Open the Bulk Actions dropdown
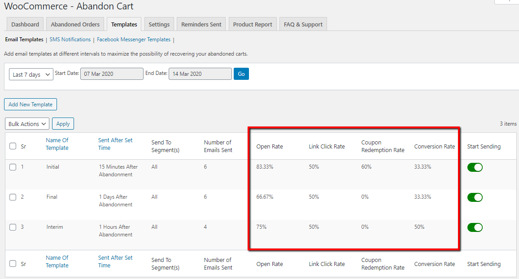This screenshot has height=279, width=519. (27, 124)
